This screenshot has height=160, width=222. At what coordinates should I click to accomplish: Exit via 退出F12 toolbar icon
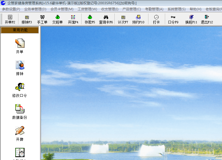[207, 19]
